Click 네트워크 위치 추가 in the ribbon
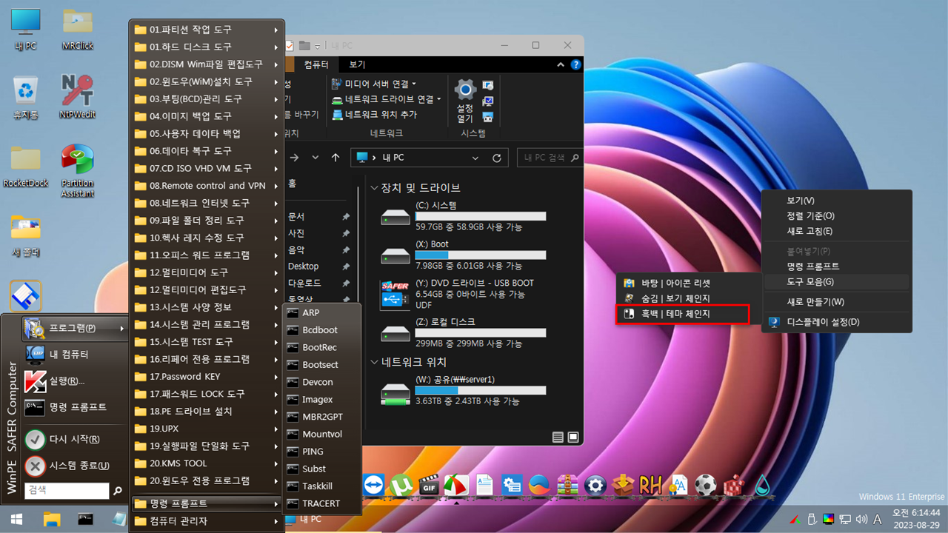This screenshot has height=533, width=948. pos(375,115)
